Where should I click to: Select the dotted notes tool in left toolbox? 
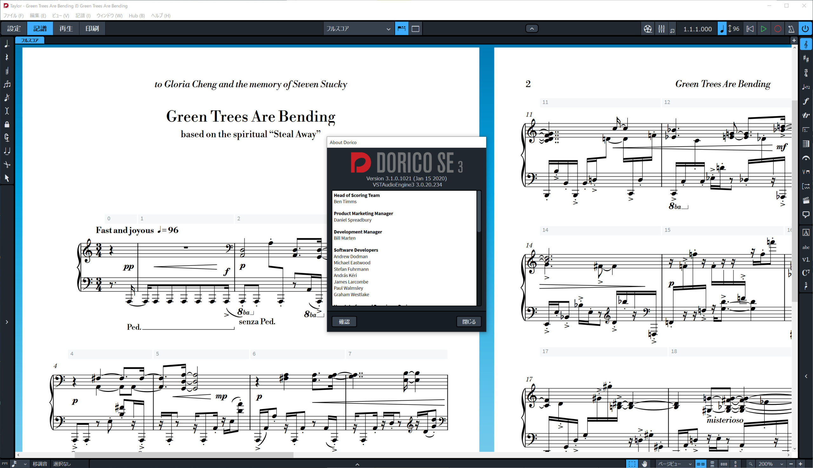point(7,44)
